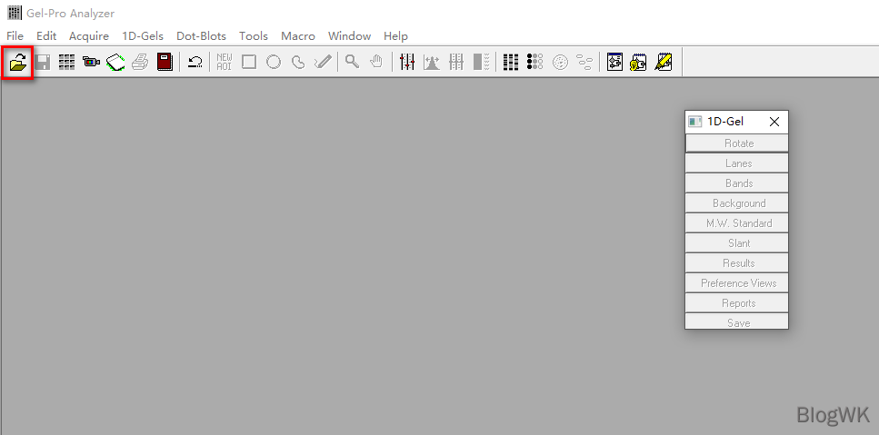Screen dimensions: 879x435
Task: Click the NEW AOI toolbar button
Action: point(225,62)
